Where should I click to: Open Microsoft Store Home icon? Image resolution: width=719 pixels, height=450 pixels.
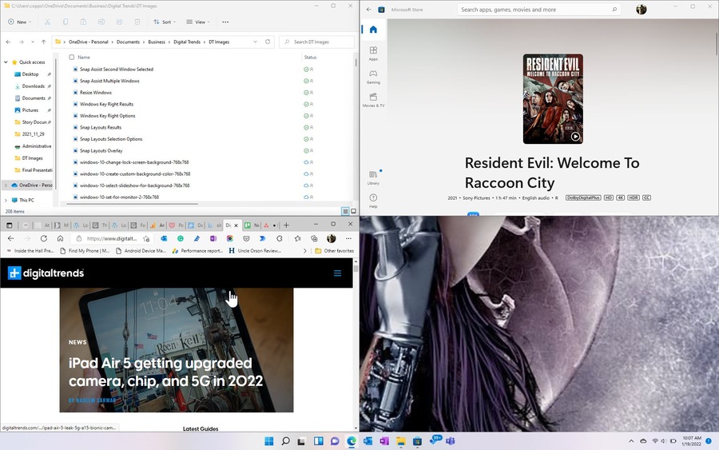click(x=373, y=30)
